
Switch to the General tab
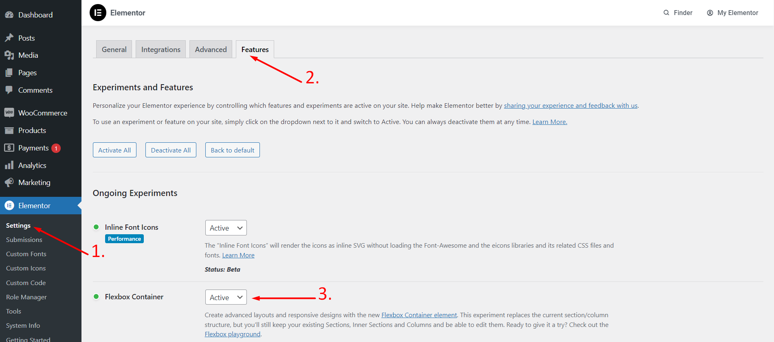tap(114, 49)
